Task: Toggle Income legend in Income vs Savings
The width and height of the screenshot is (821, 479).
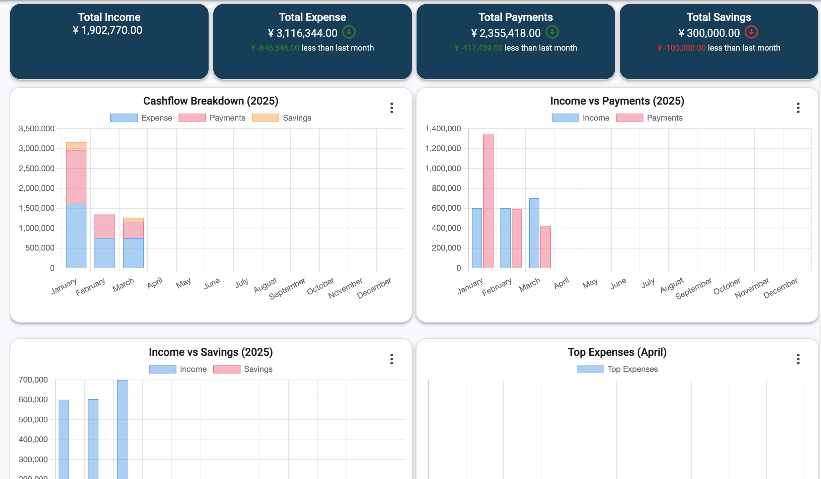Action: coord(178,369)
